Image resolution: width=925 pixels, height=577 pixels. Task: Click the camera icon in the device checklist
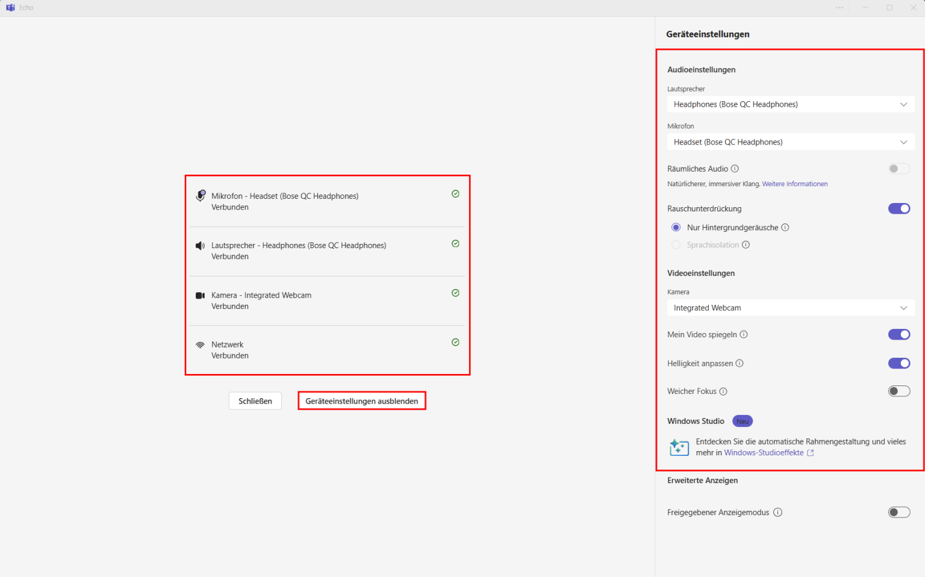(x=201, y=295)
